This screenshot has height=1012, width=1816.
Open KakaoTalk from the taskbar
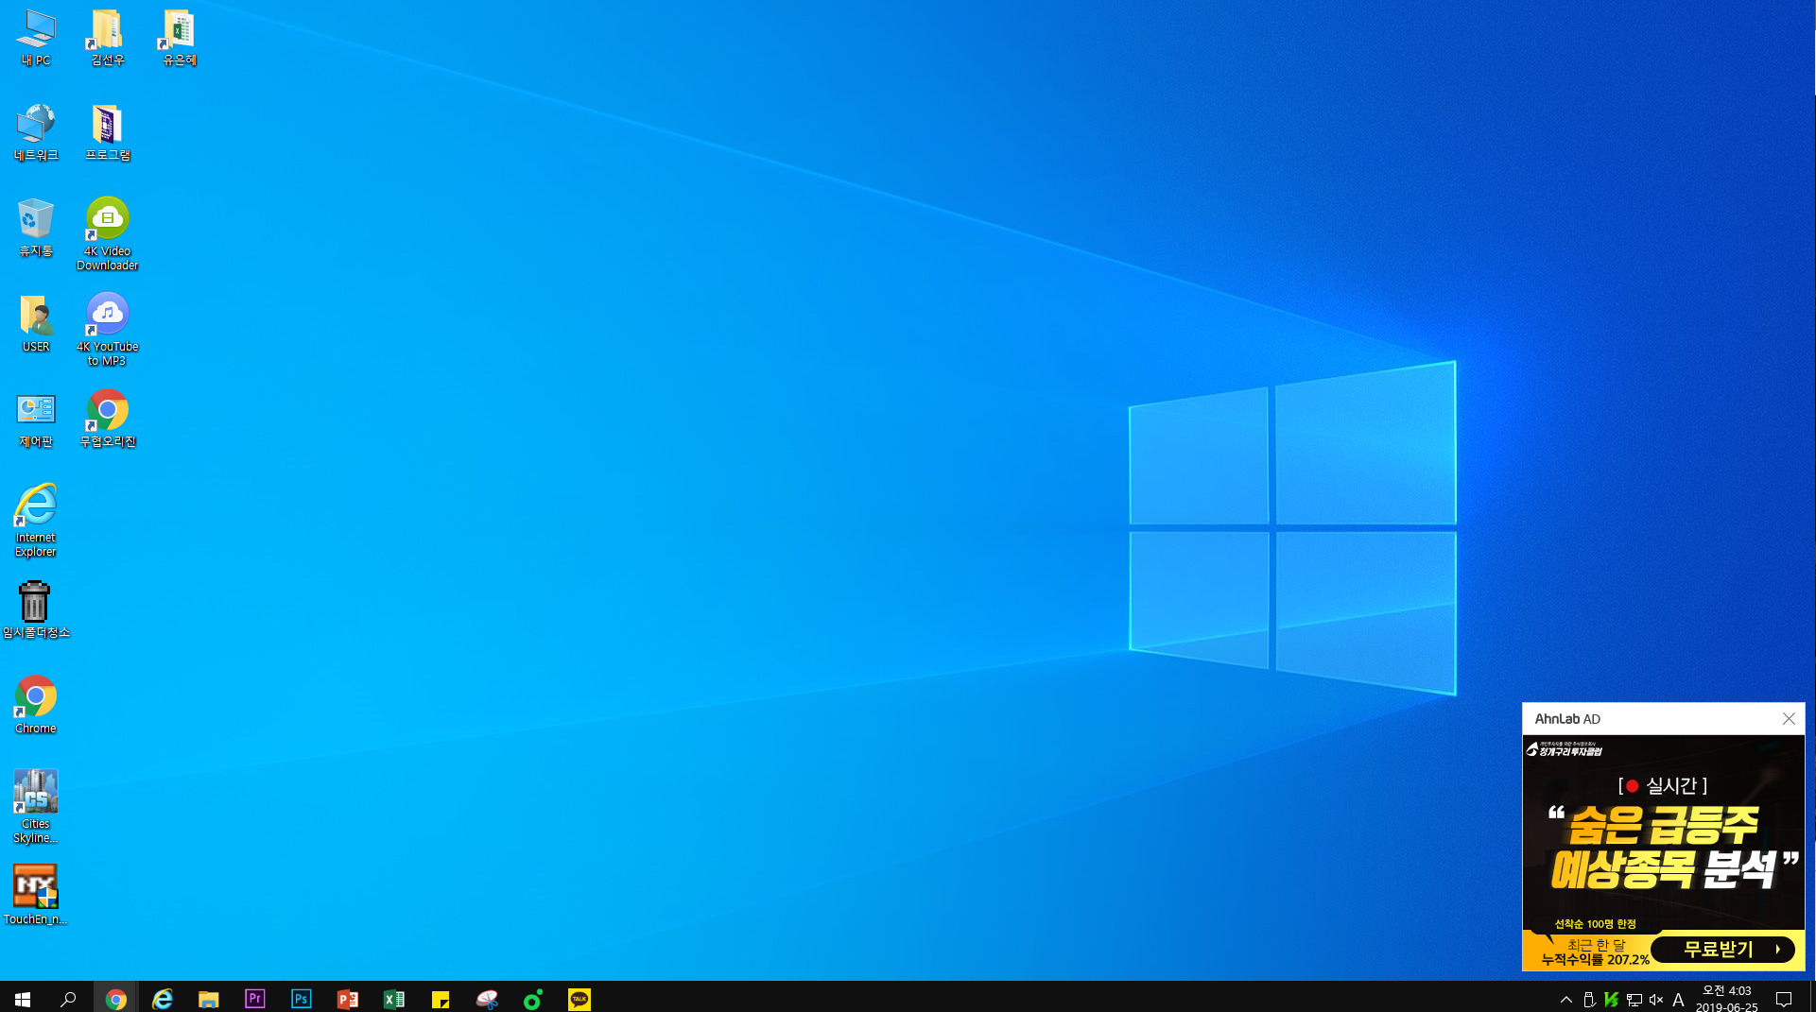(x=579, y=998)
